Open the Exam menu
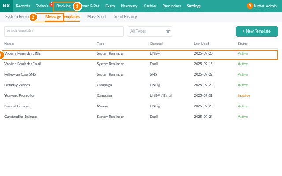Screen dimensions: 282x176 pyautogui.click(x=110, y=6)
